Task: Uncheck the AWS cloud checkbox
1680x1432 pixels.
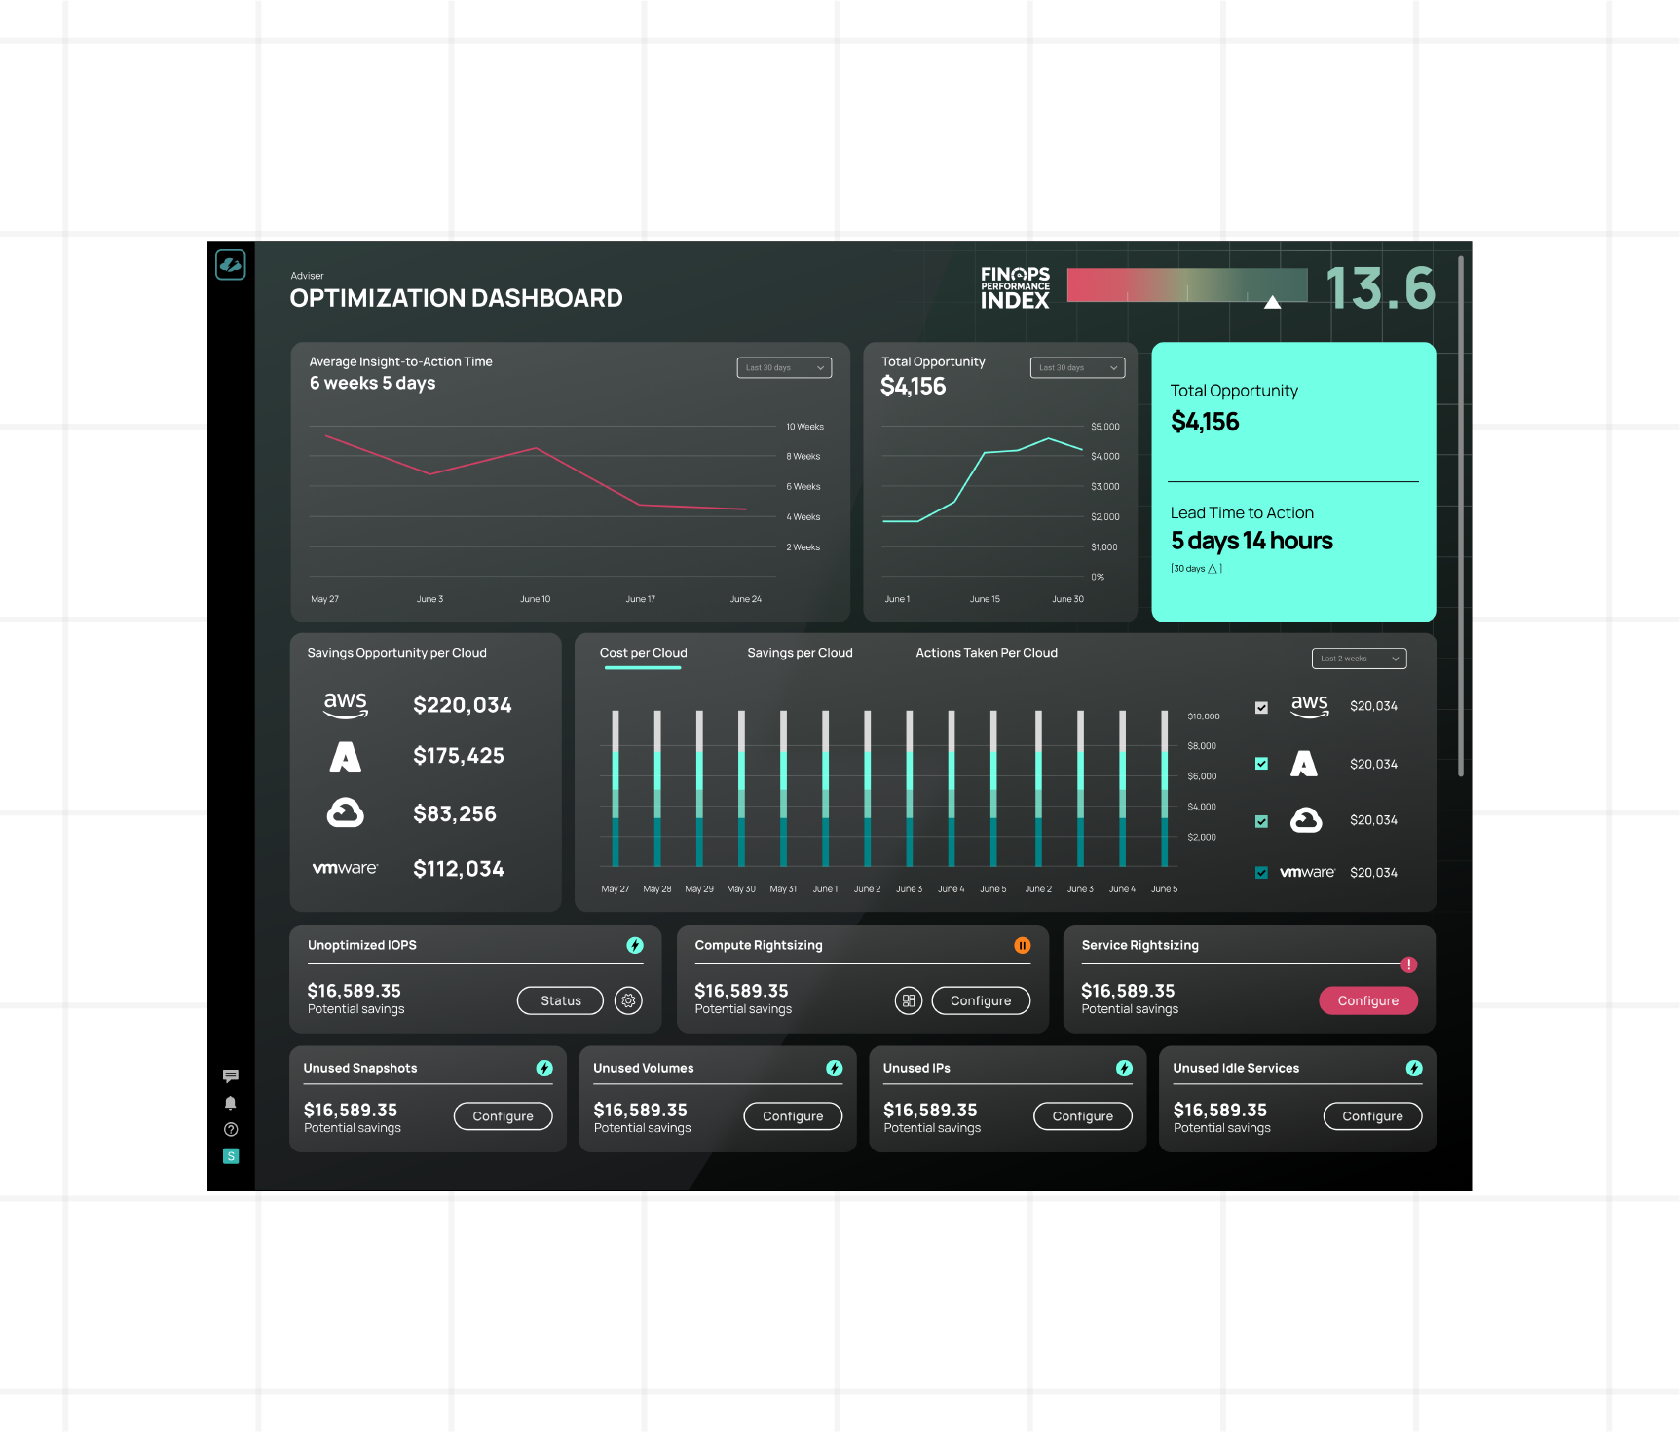Action: [x=1261, y=708]
